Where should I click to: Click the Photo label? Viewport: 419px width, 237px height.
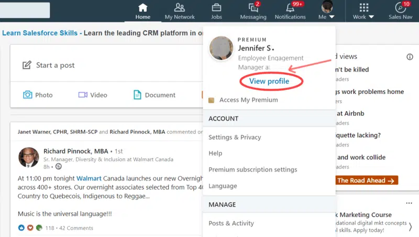click(x=44, y=95)
